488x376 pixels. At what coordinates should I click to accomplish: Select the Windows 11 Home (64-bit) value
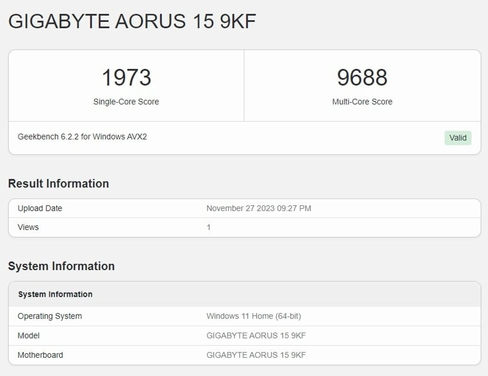point(254,316)
